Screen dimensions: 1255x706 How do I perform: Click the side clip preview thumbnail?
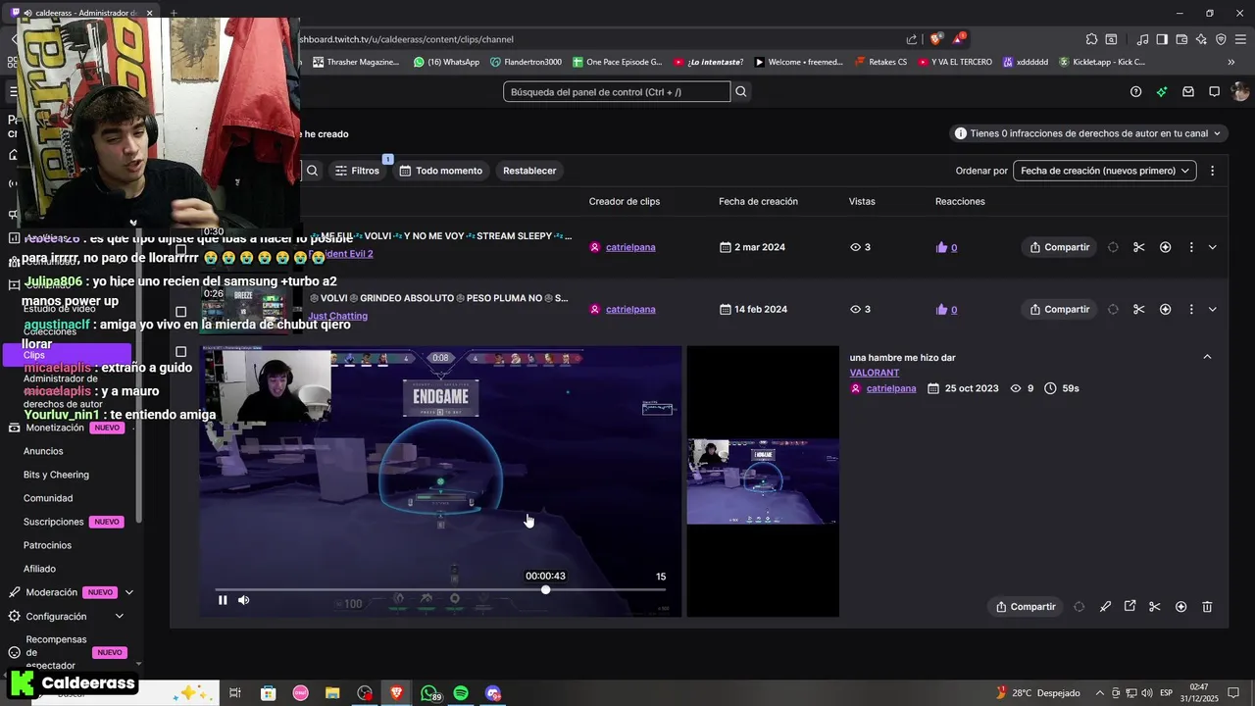click(763, 481)
